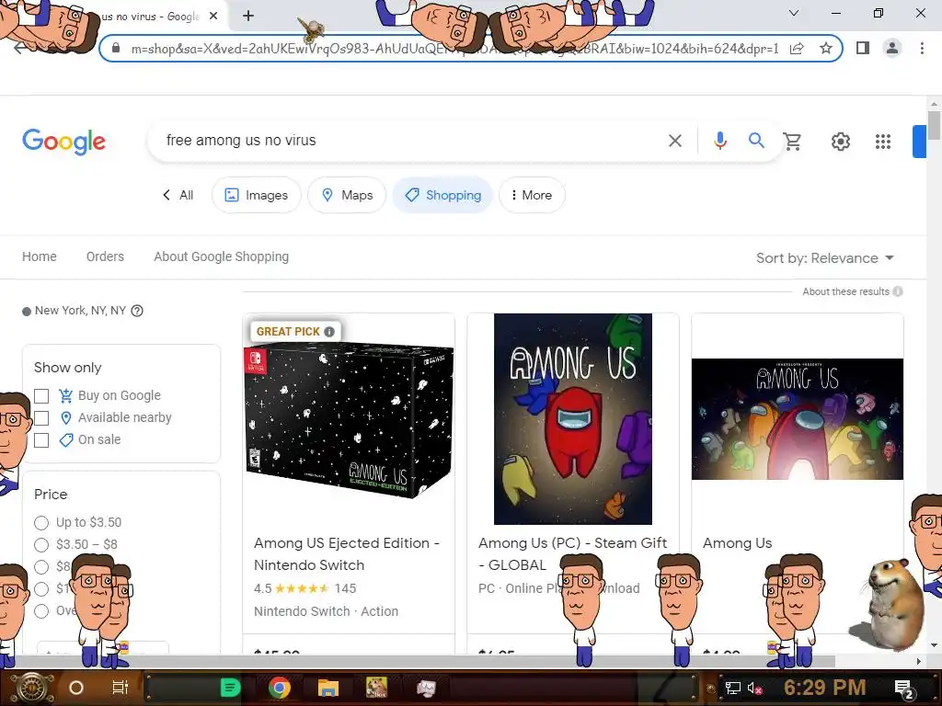
Task: Click the share page icon in address bar
Action: [797, 48]
